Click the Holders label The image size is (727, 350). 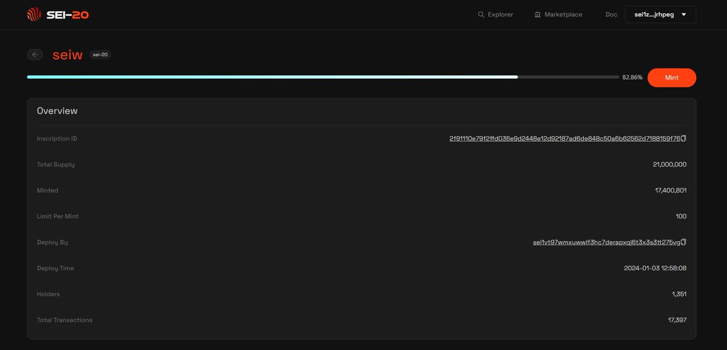[48, 294]
